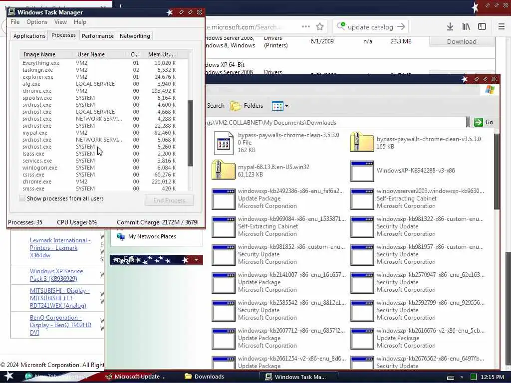The width and height of the screenshot is (511, 383).
Task: Switch to the Applications tab
Action: (29, 36)
